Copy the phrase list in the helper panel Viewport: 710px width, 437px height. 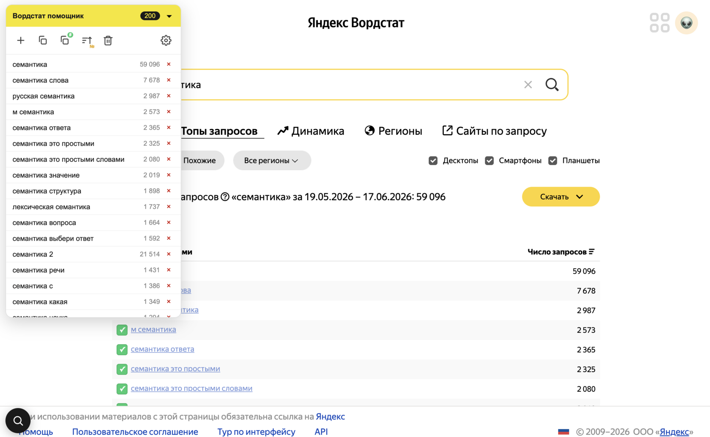coord(43,41)
